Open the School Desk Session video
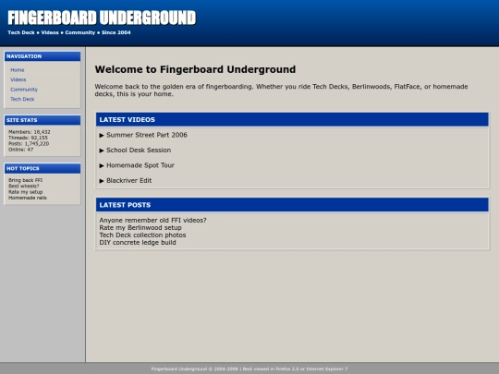The width and height of the screenshot is (499, 374). coord(139,151)
